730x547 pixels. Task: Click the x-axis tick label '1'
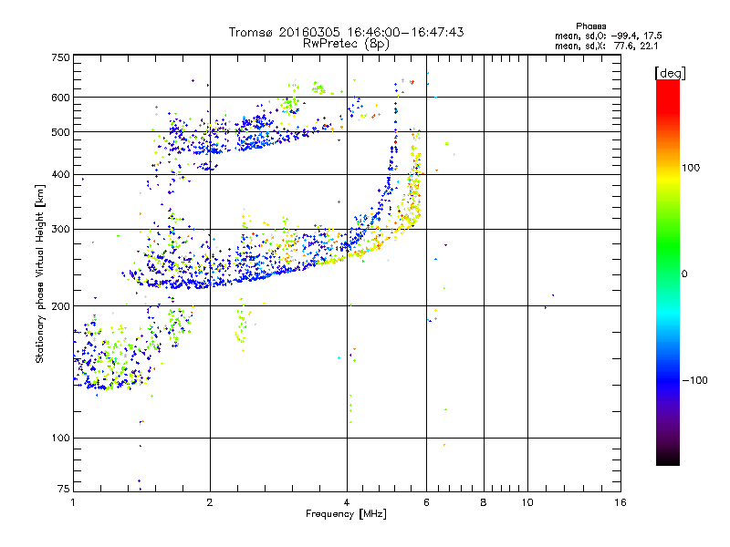coord(73,502)
